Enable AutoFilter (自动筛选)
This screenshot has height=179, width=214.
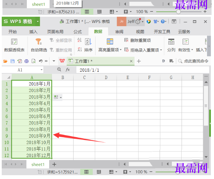[39, 45]
